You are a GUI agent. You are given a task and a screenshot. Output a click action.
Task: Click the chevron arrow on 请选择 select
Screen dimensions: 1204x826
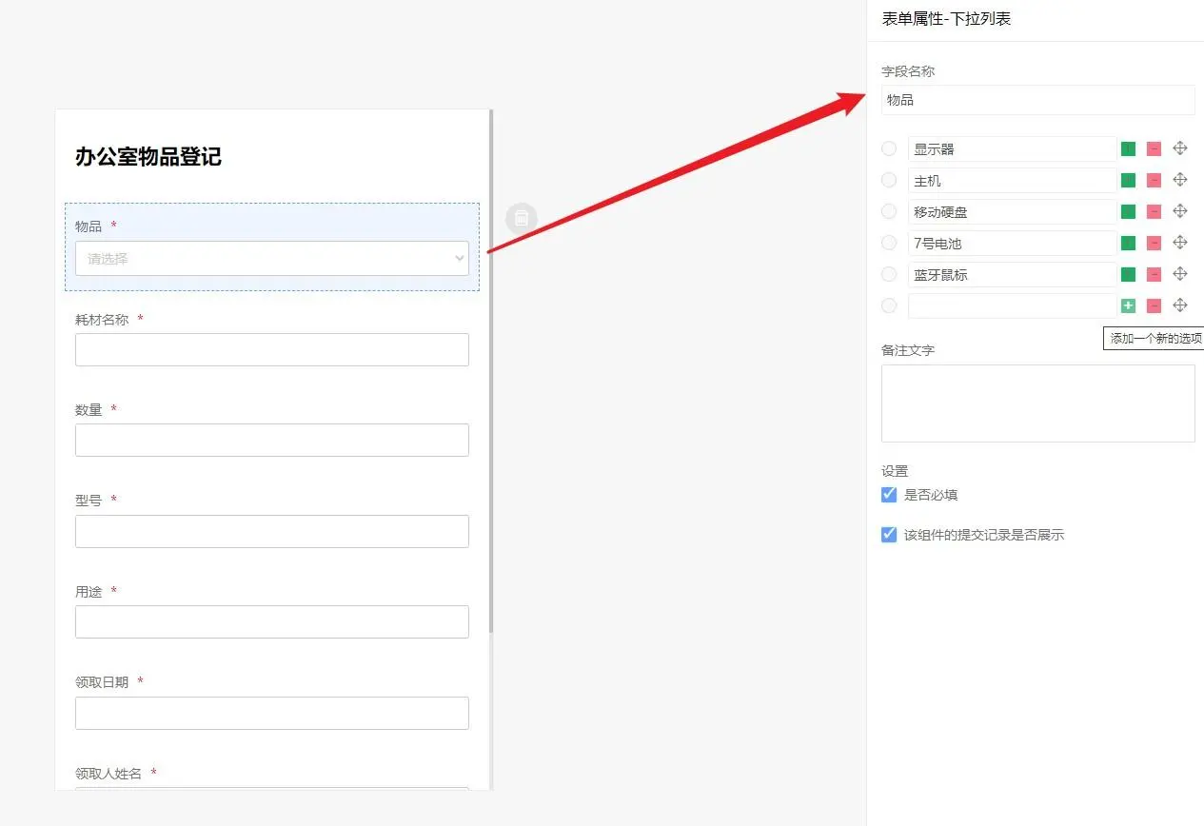click(x=457, y=258)
